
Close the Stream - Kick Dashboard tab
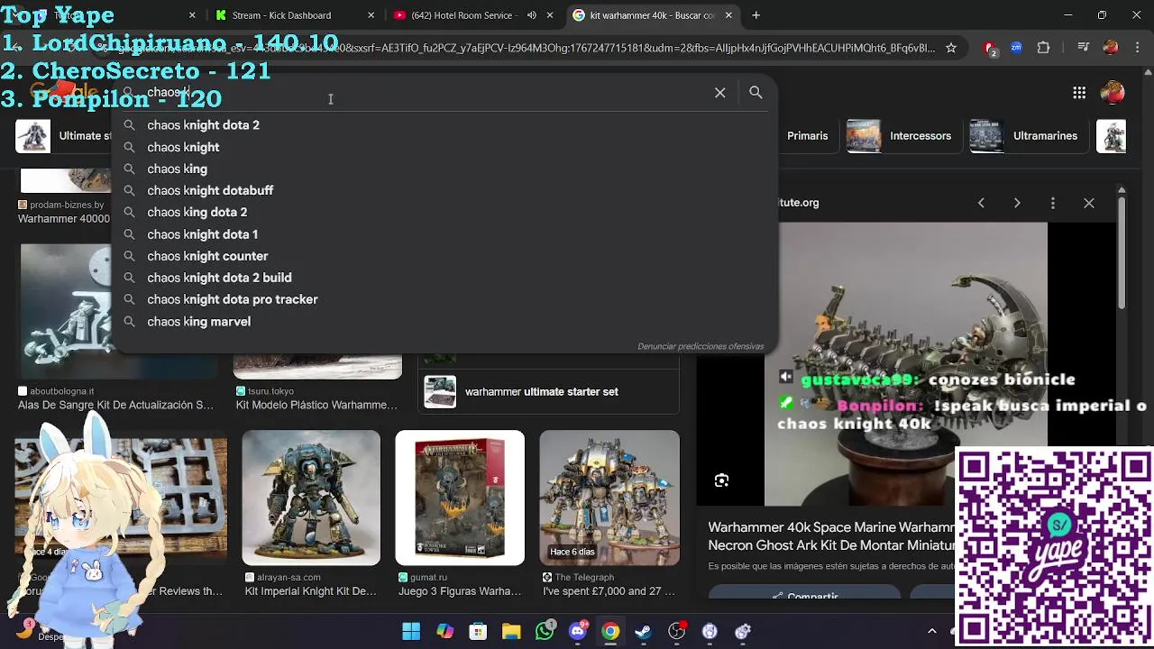point(371,15)
